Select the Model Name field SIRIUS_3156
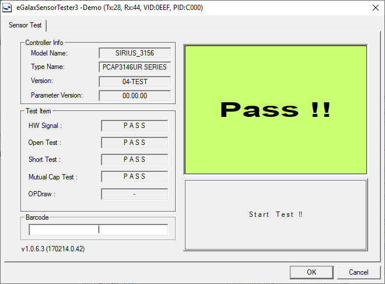This screenshot has width=385, height=284. click(134, 53)
